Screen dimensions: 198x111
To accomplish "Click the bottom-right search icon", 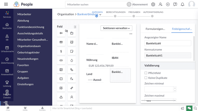I will pyautogui.click(x=195, y=108).
